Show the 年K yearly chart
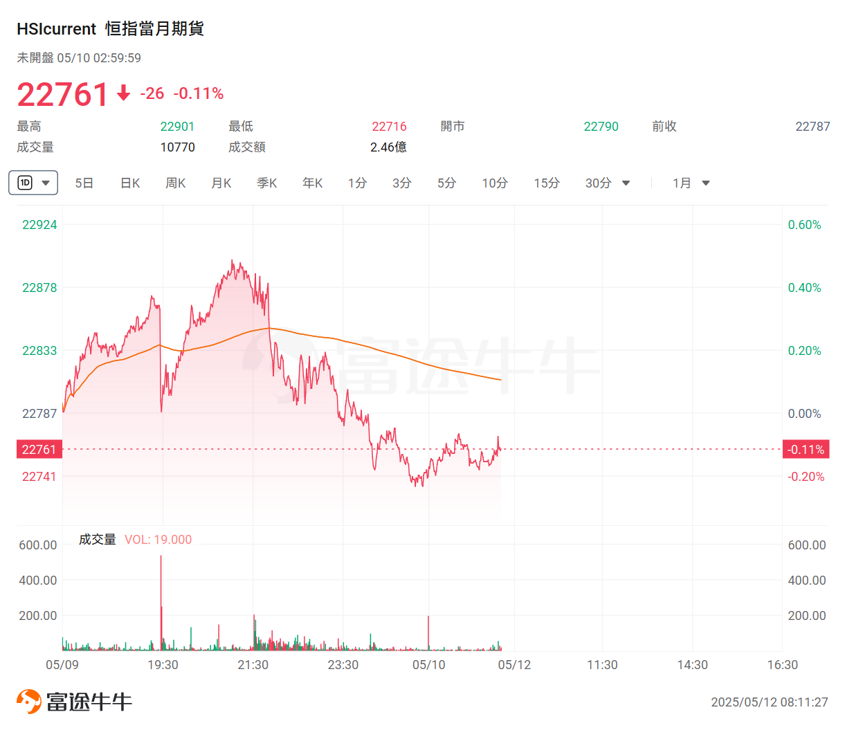 click(312, 183)
